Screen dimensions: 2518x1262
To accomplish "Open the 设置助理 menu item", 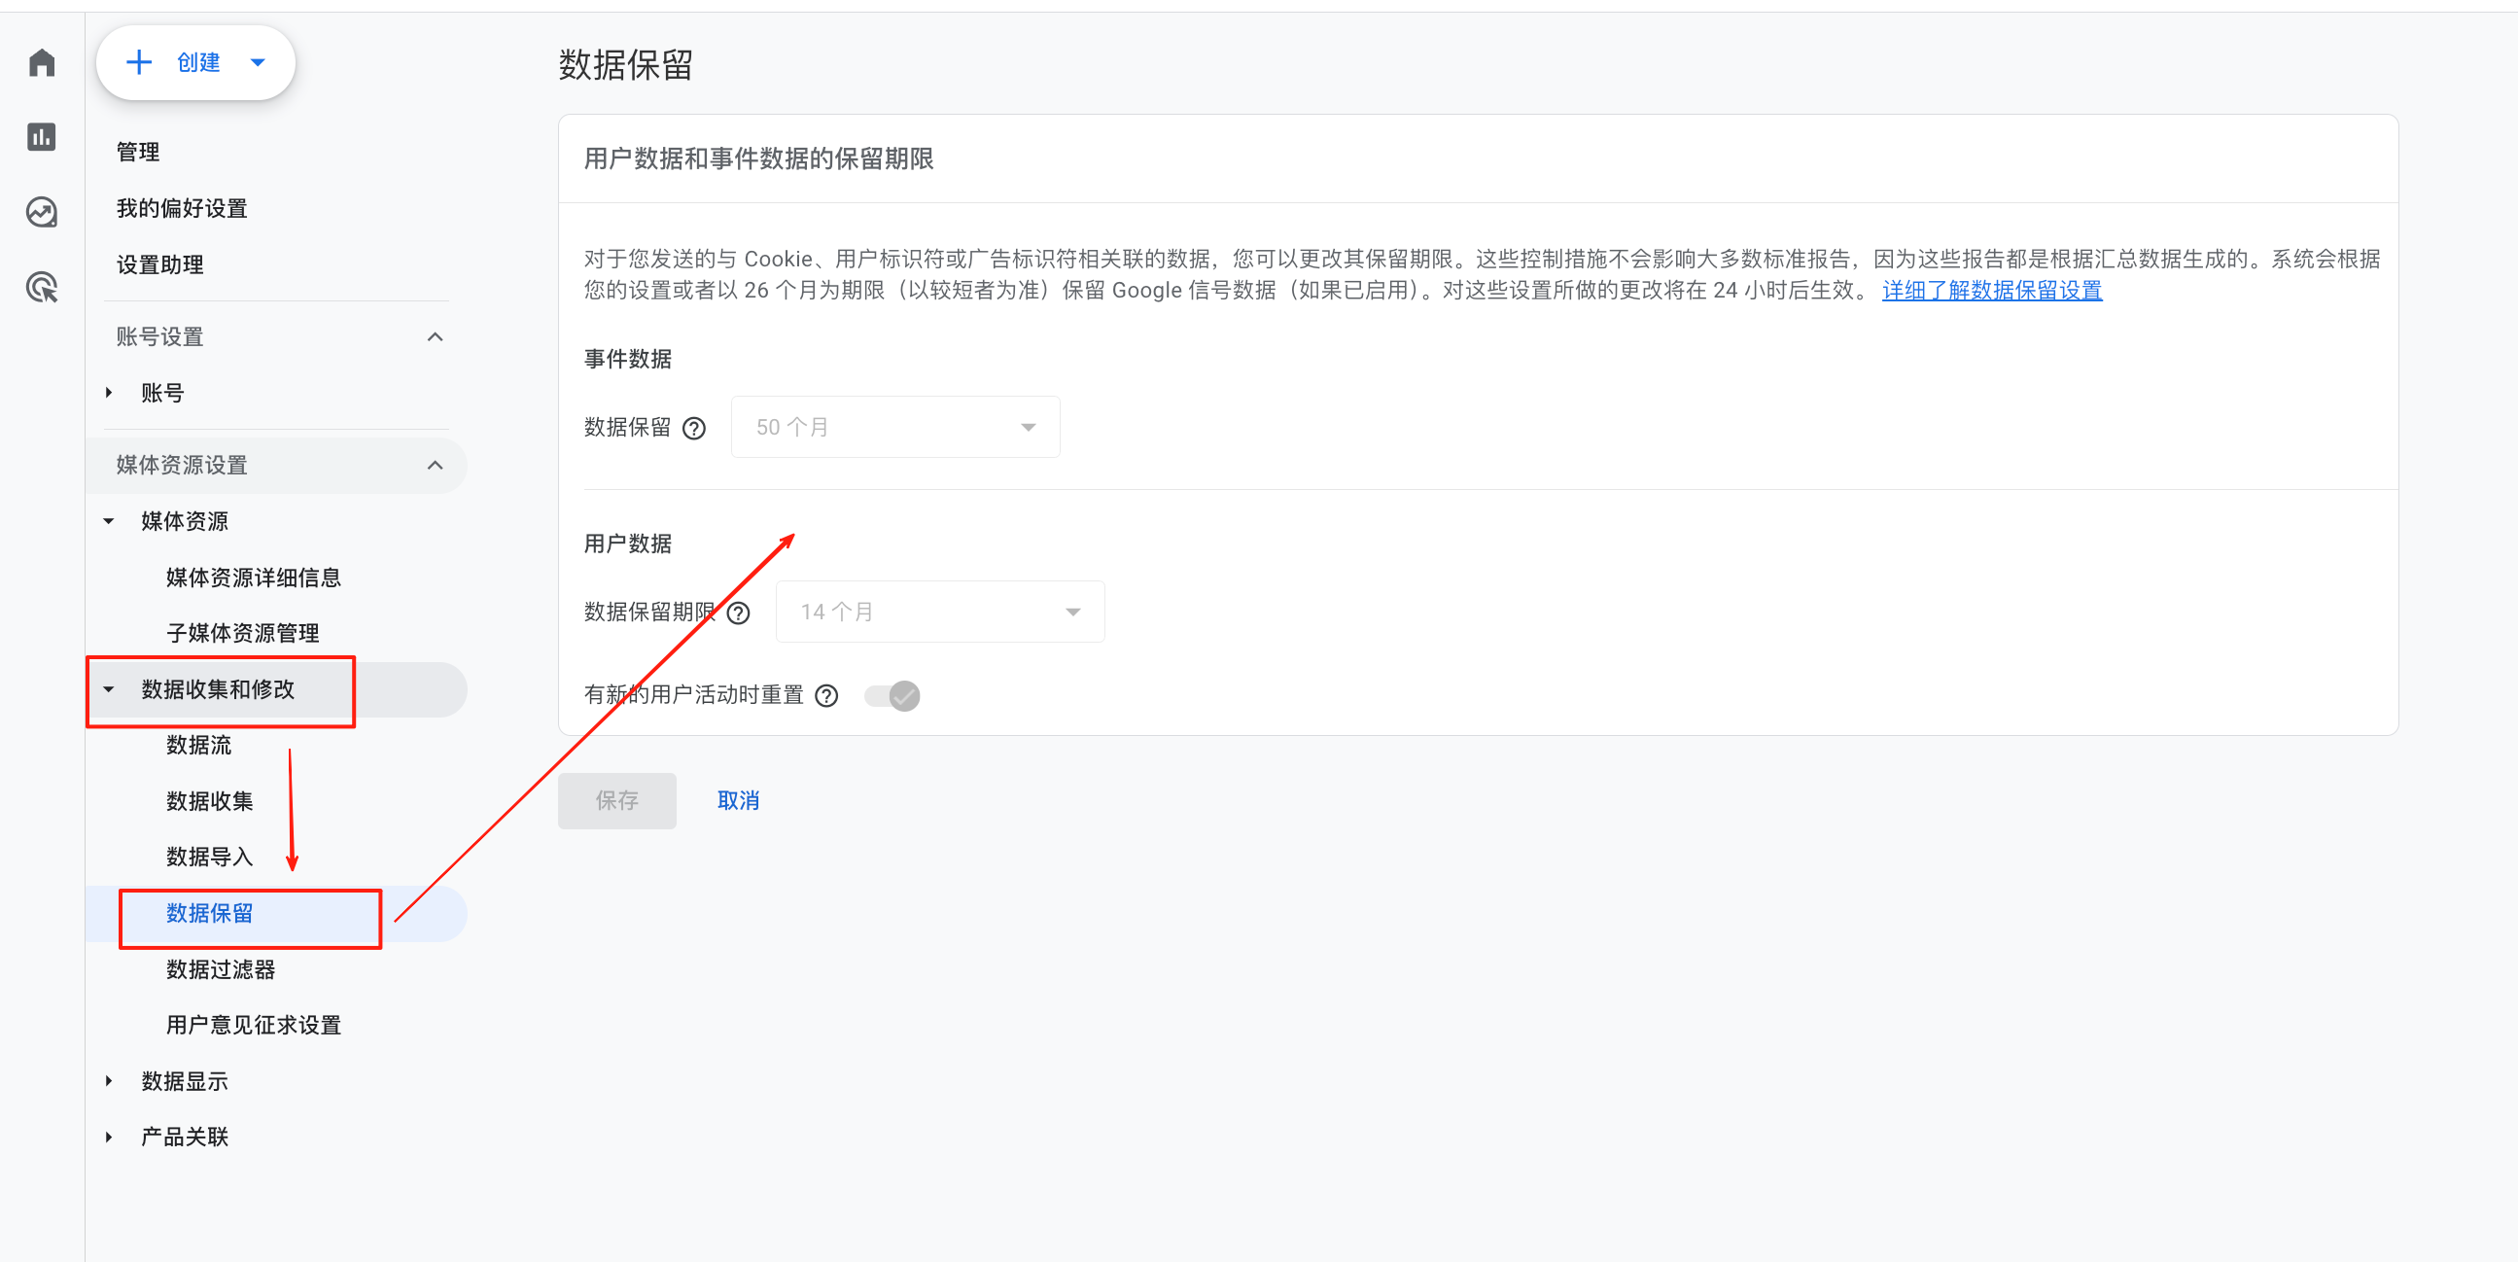I will pos(159,263).
